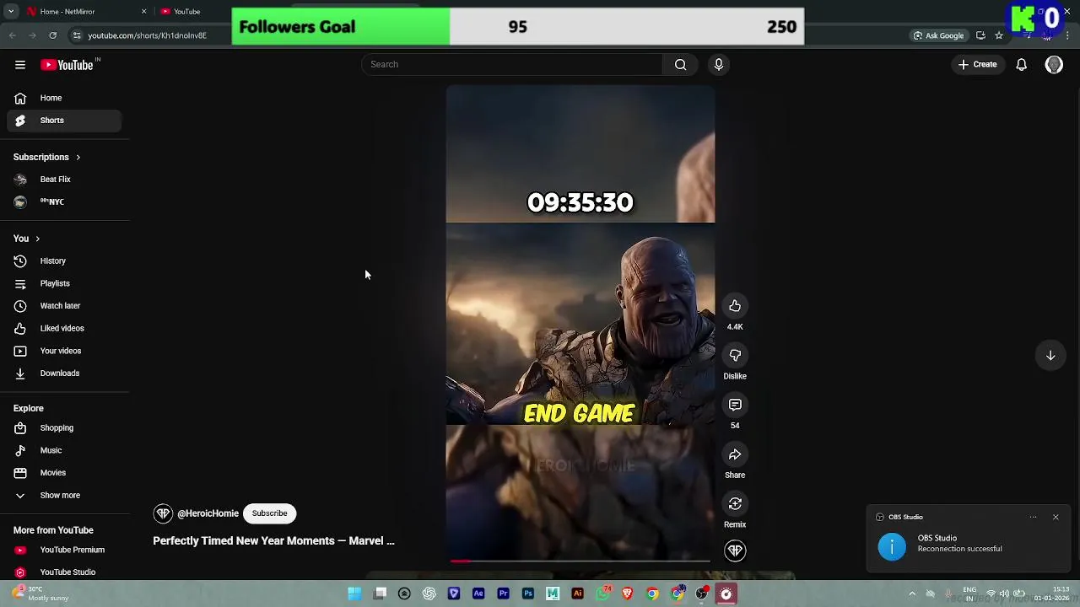The height and width of the screenshot is (607, 1080).
Task: Open the account avatar menu
Action: pyautogui.click(x=1054, y=65)
